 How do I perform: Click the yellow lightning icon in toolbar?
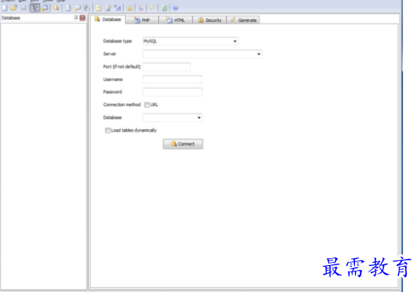152,8
